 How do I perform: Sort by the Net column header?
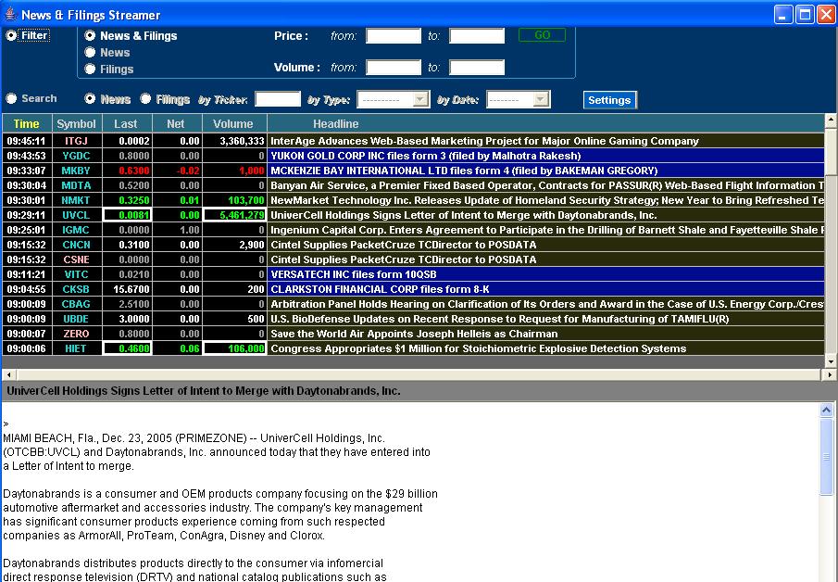point(177,123)
